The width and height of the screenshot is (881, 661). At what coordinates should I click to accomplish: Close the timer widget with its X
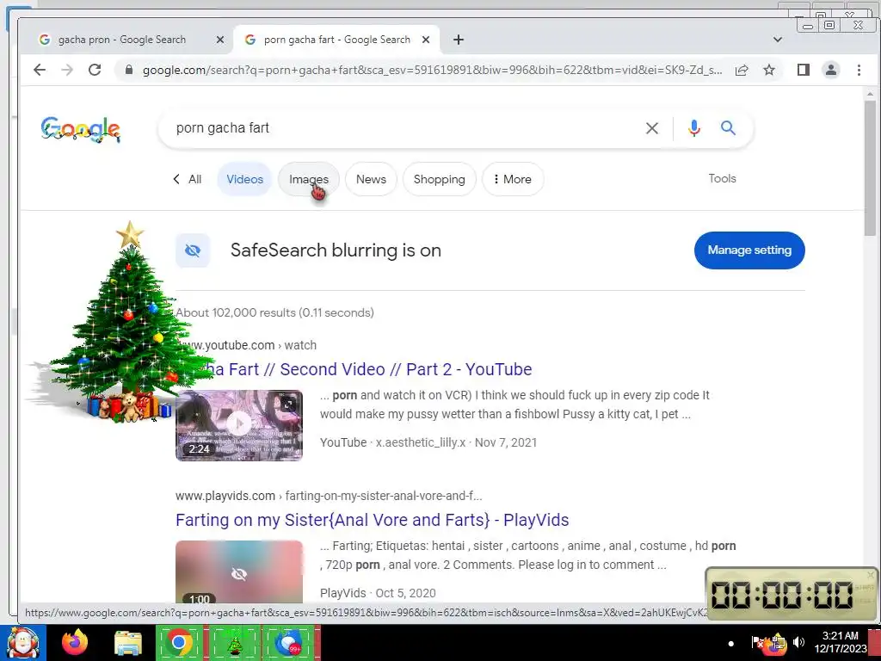tap(871, 574)
